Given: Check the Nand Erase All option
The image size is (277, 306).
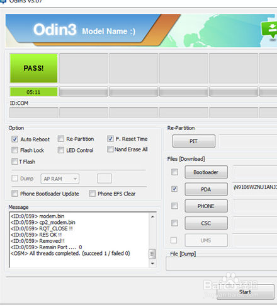Looking at the screenshot, I should [x=110, y=149].
